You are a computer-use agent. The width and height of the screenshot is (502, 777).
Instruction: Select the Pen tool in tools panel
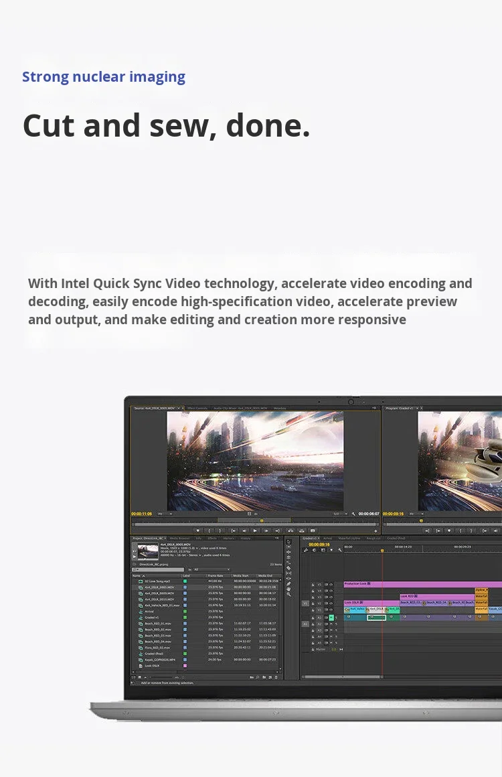point(288,582)
